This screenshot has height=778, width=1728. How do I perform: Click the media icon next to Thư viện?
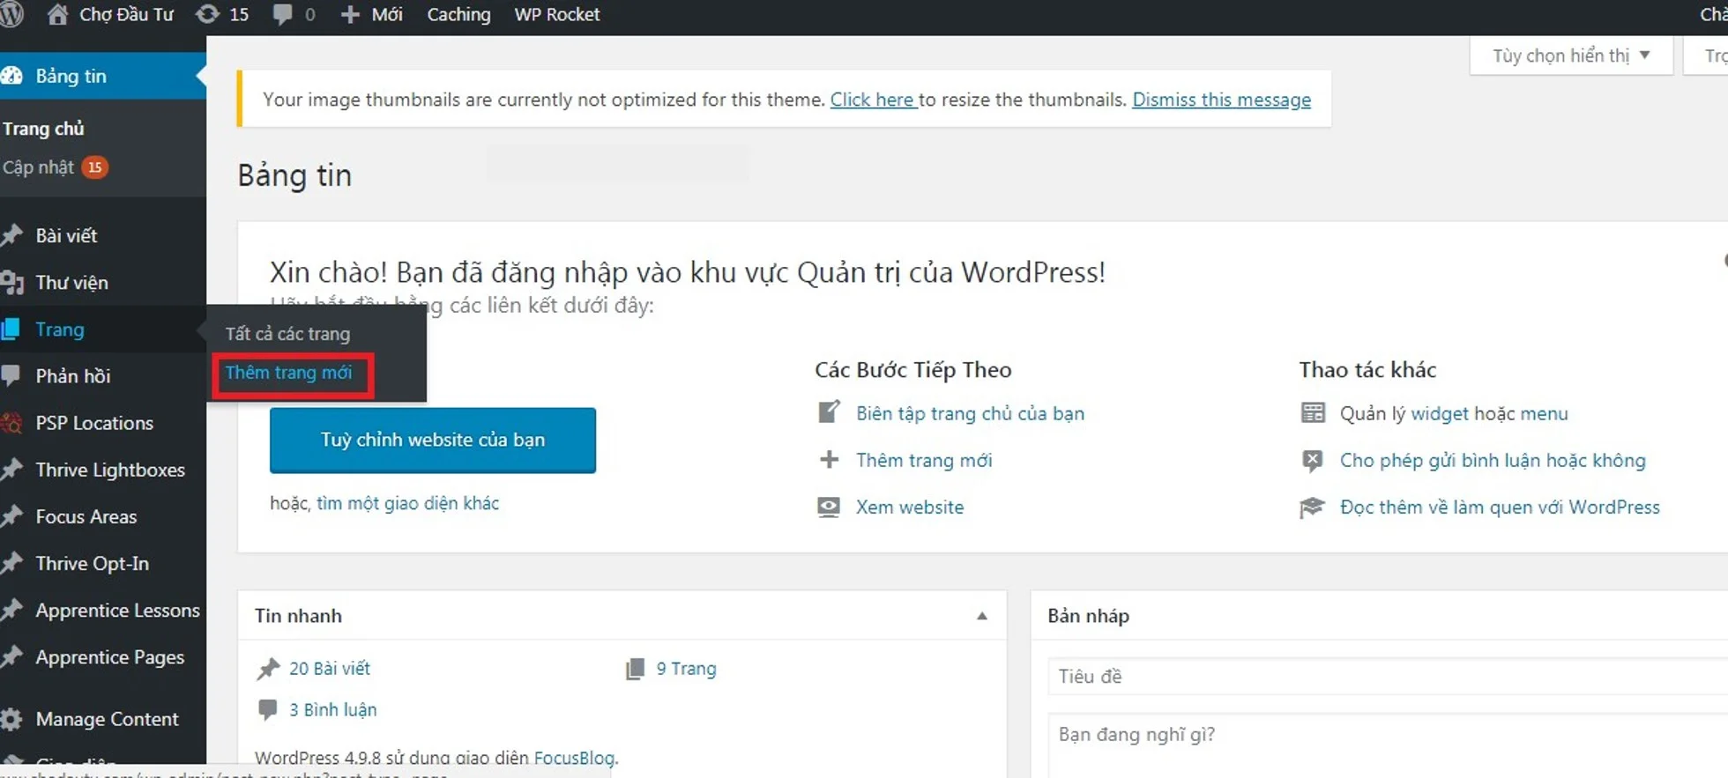click(11, 282)
